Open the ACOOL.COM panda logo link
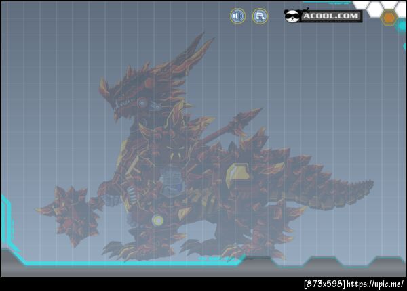 (323, 16)
